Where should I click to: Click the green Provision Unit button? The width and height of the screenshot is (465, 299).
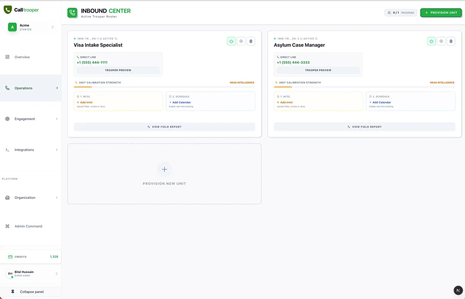441,13
